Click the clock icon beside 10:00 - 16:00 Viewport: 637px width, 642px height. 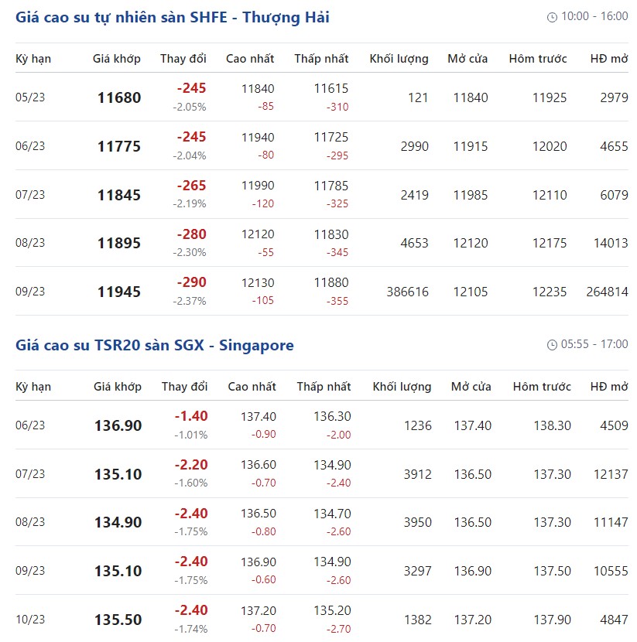[552, 17]
